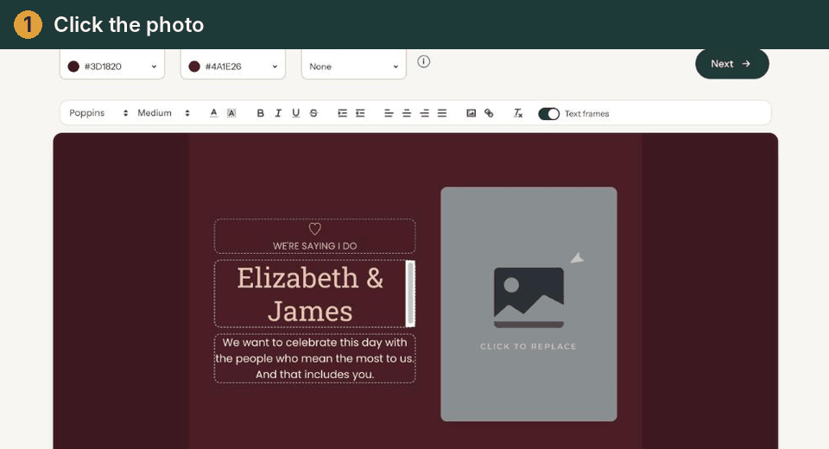Click the CLICK TO REPLACE label
Viewport: 829px width, 449px height.
tap(528, 346)
